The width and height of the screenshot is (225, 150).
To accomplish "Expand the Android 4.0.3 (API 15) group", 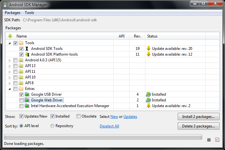I will pyautogui.click(x=10, y=60).
